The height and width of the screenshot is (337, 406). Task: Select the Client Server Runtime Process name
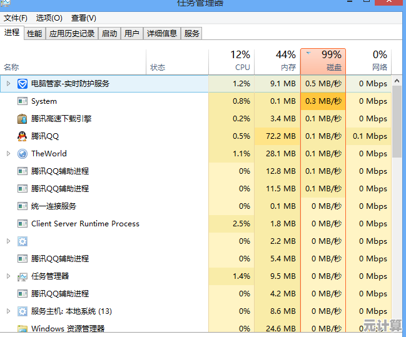click(x=85, y=224)
